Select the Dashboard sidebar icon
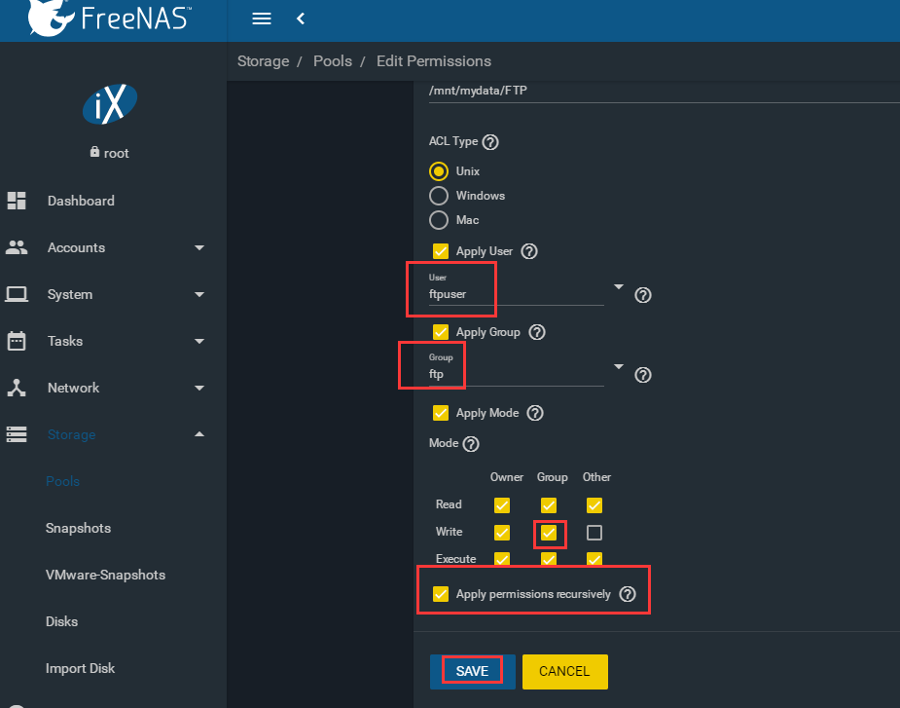 17,200
